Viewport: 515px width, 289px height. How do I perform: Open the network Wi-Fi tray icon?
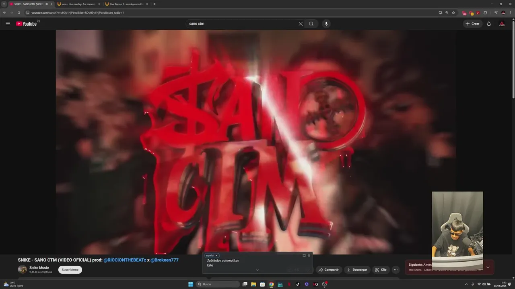coord(479,284)
